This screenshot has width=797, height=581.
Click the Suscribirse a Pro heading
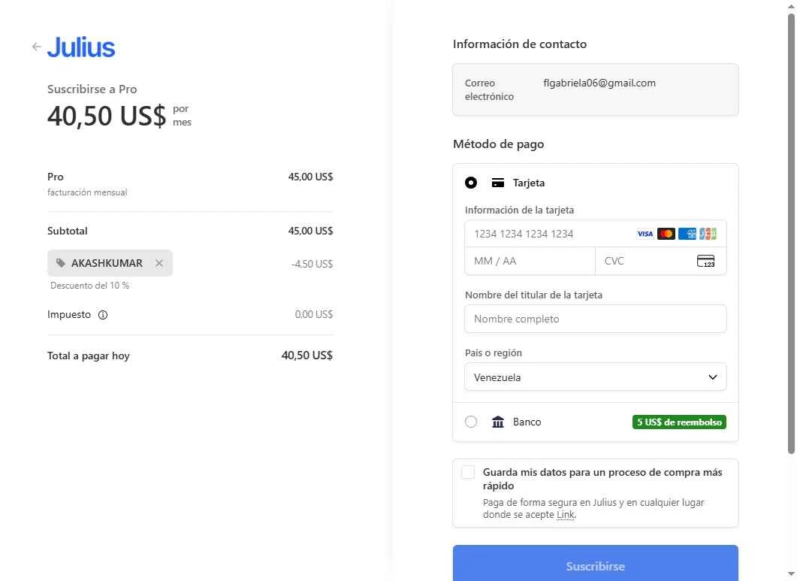(92, 89)
